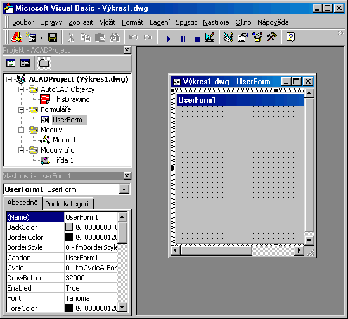This screenshot has width=348, height=319.
Task: Show more toolbar buttons chevron
Action: 340,34
